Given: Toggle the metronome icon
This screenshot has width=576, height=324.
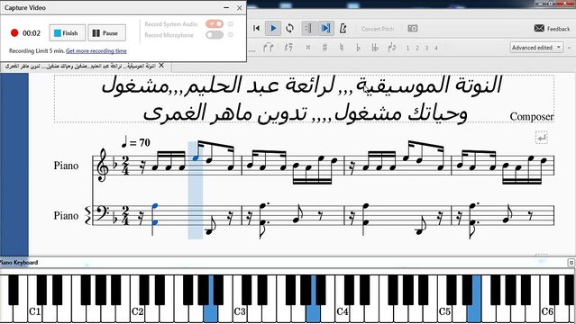Looking at the screenshot, I should click(343, 28).
